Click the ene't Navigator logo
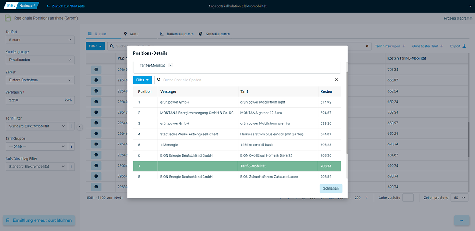 [22, 6]
